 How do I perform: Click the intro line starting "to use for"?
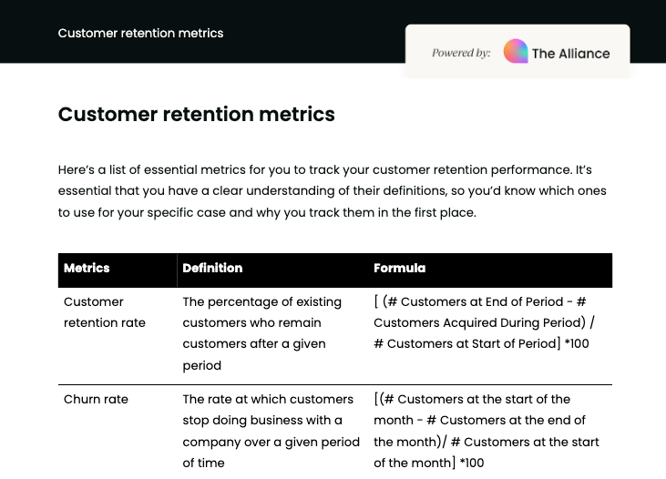[x=267, y=213]
